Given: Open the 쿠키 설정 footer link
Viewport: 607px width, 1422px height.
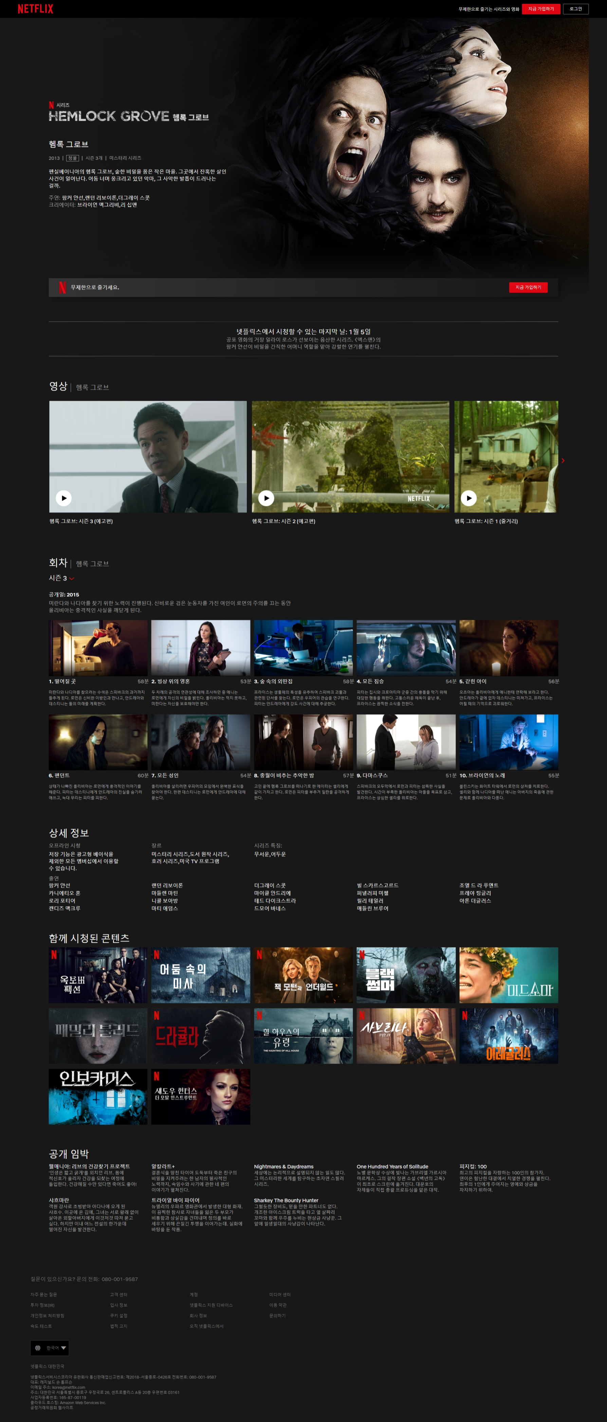Looking at the screenshot, I should coord(118,1316).
